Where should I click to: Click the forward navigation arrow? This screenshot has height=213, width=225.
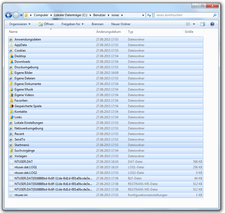point(16,15)
